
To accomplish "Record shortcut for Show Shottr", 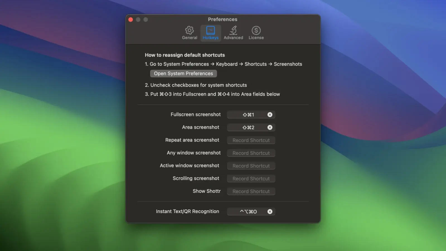I will point(251,192).
